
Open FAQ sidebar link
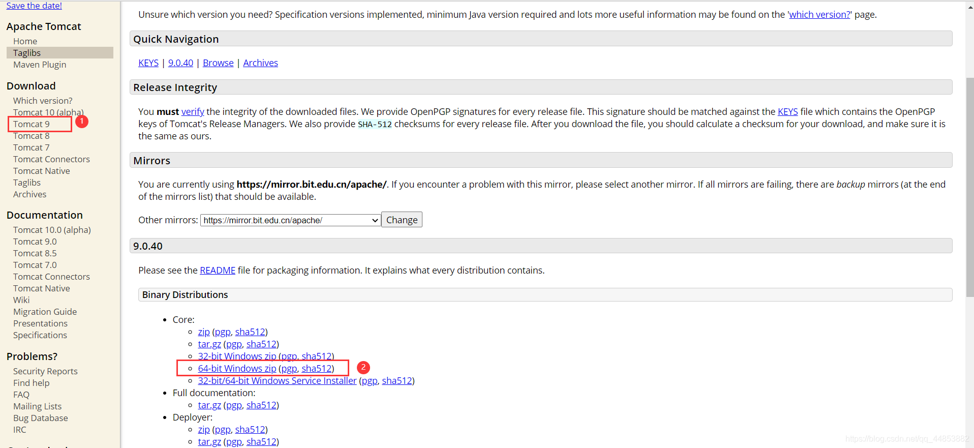[x=21, y=395]
